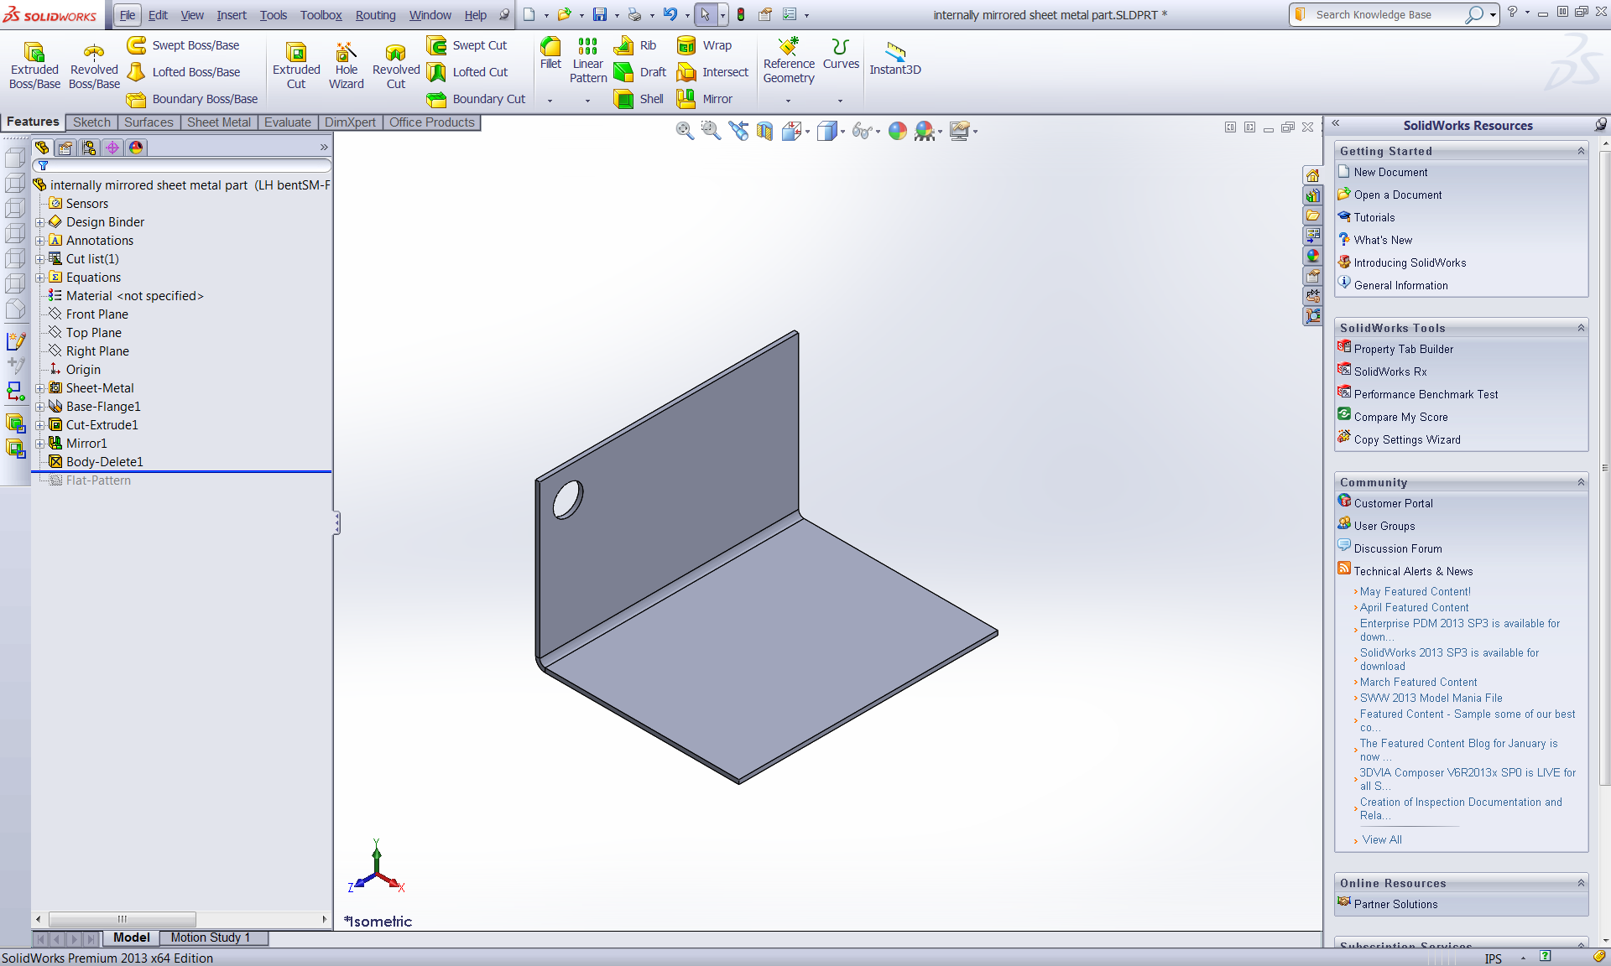Switch to the Evaluate tab

click(288, 122)
